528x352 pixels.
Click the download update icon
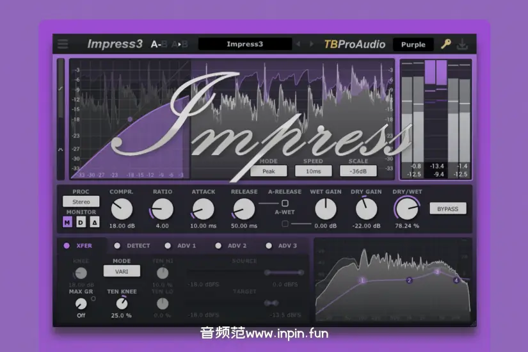[x=462, y=44]
